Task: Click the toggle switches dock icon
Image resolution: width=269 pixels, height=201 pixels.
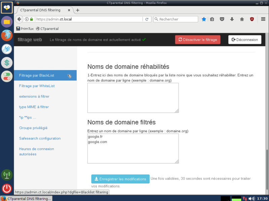Action: click(x=7, y=76)
